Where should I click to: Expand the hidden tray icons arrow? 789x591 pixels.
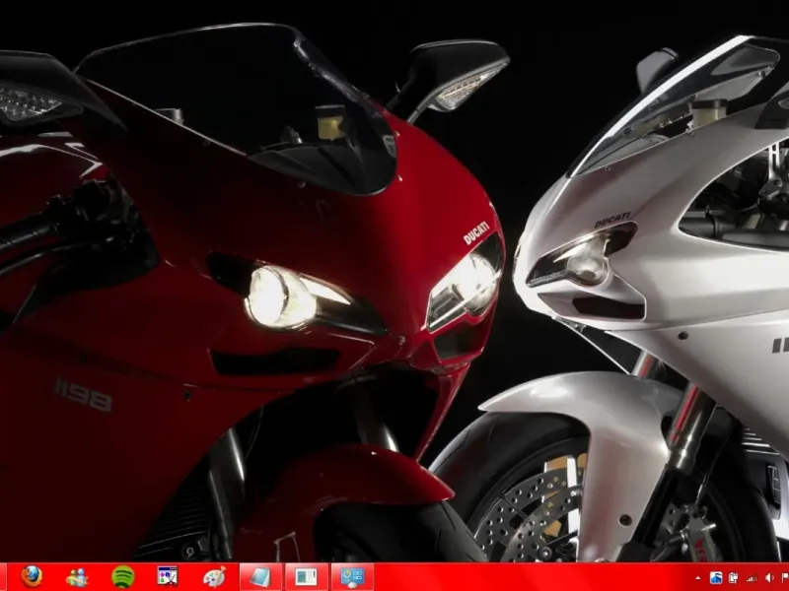698,577
